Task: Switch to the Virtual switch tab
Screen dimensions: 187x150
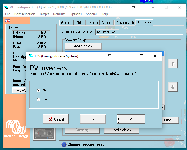Action: [x=125, y=23]
